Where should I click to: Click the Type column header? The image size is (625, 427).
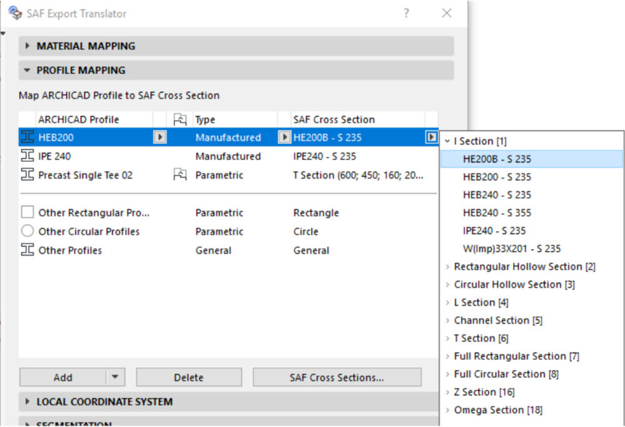[235, 119]
